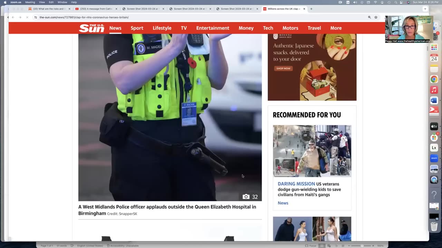Image resolution: width=442 pixels, height=248 pixels.
Task: Open the Meeting menu
Action: click(x=30, y=2)
